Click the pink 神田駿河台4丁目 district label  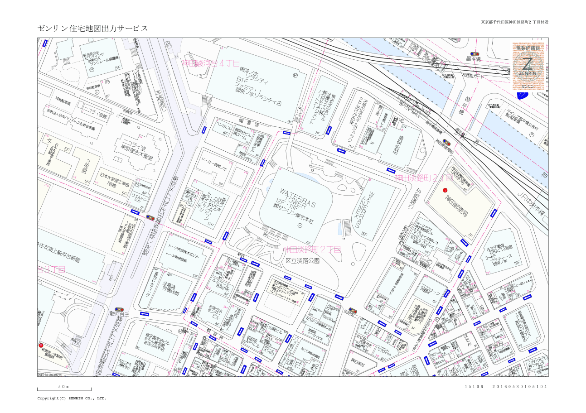211,63
